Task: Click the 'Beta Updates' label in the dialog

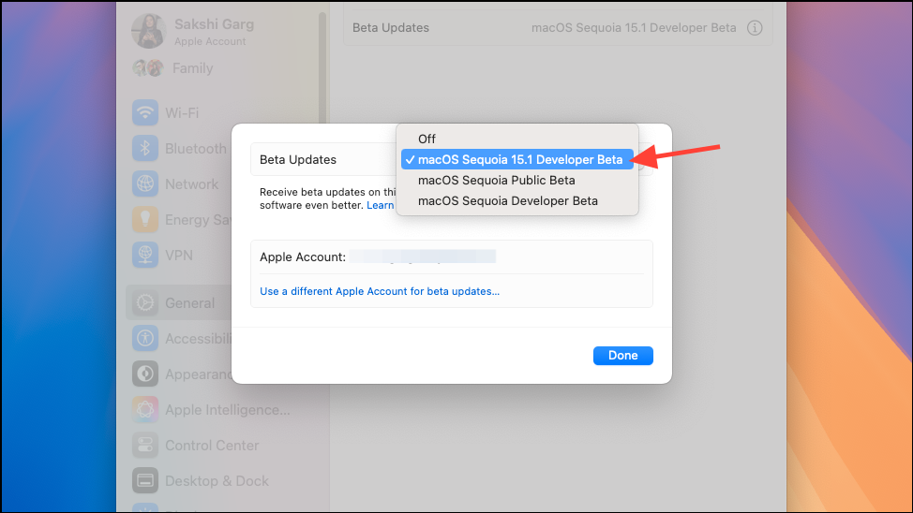Action: [x=298, y=159]
